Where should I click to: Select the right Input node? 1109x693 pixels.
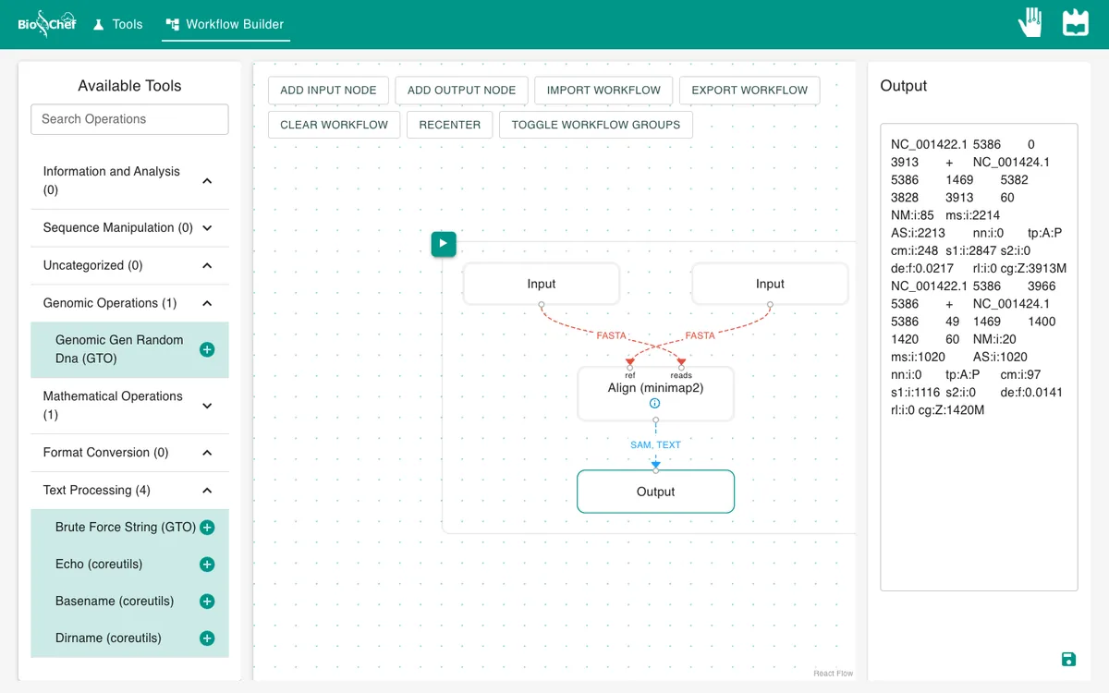(x=770, y=284)
